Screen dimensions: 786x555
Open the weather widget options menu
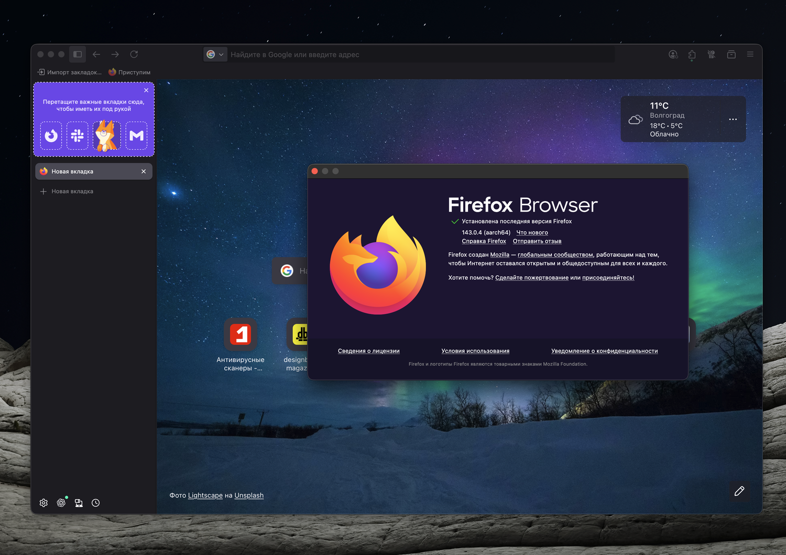(733, 119)
